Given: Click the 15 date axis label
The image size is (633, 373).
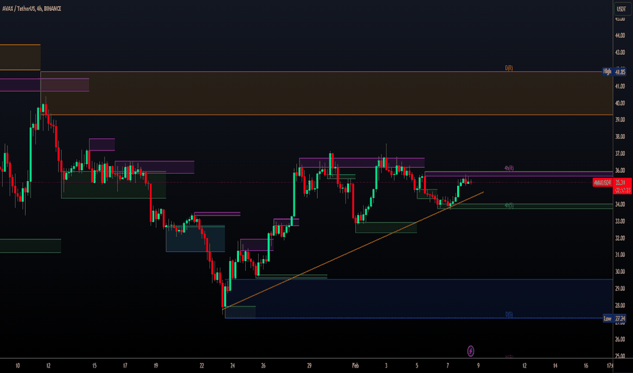Looking at the screenshot, I should (94, 366).
